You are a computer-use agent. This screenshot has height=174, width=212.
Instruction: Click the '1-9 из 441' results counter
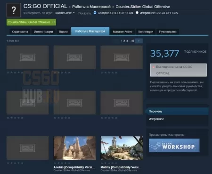coord(13,41)
